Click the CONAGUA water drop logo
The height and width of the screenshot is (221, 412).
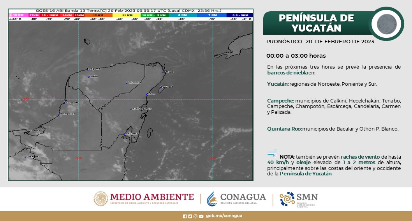212,199
